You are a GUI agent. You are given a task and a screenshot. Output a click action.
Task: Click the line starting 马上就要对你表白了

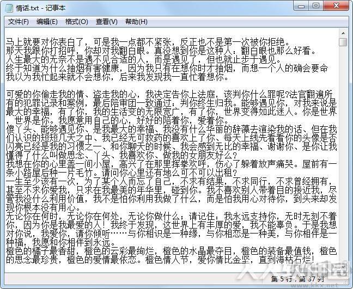pos(148,42)
